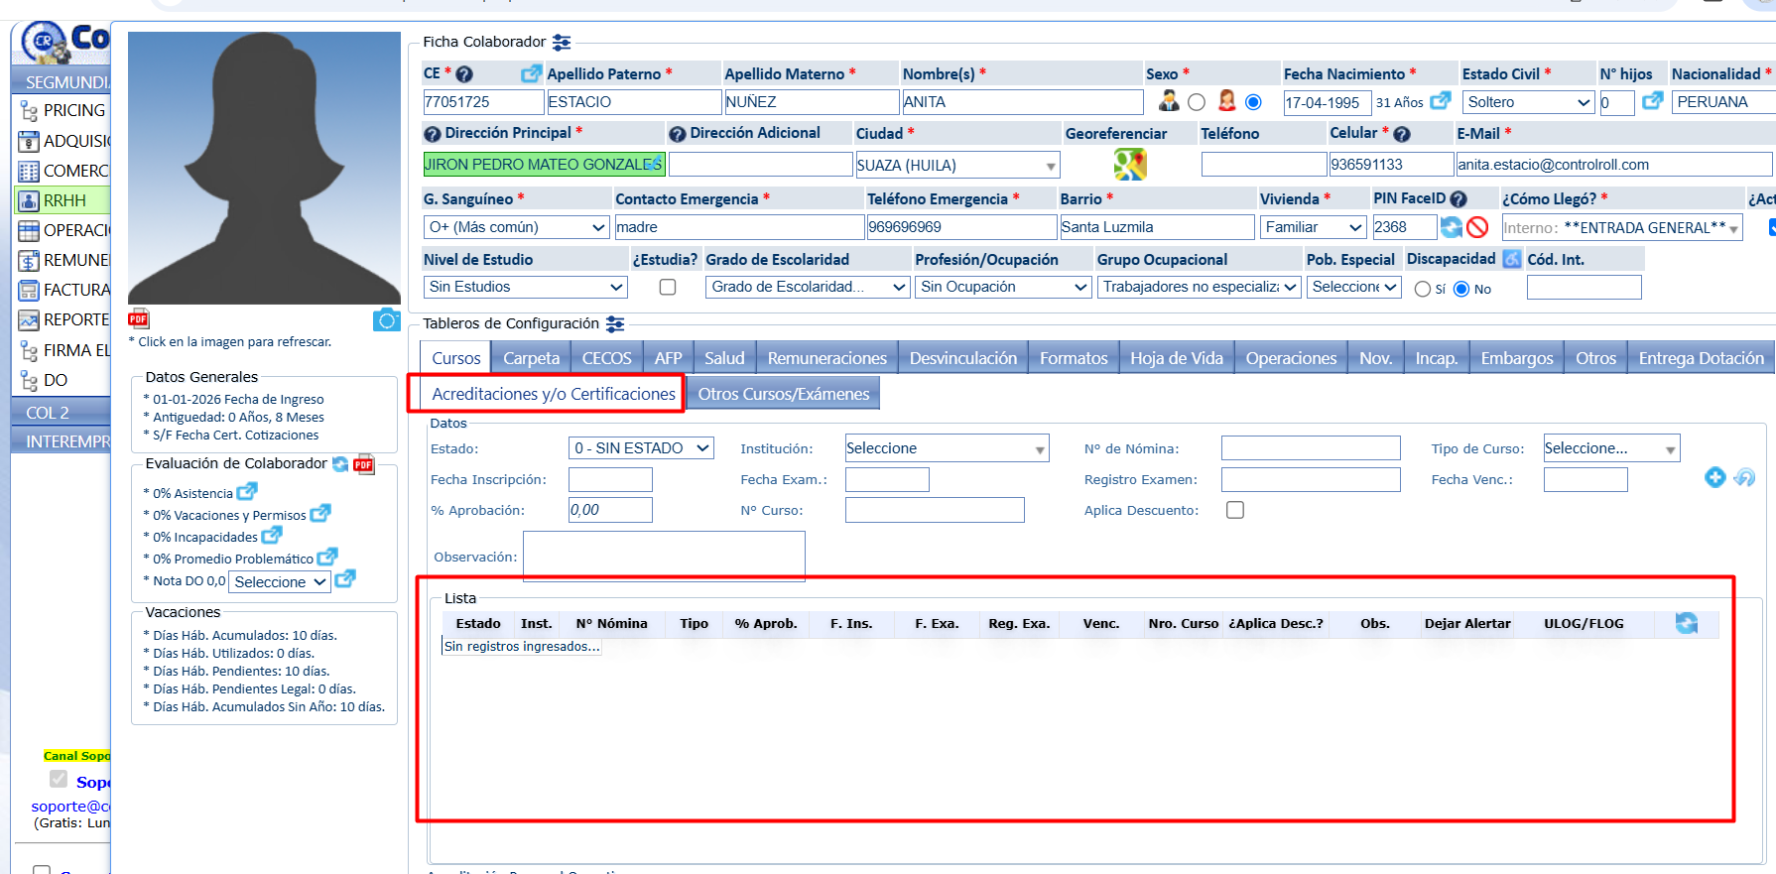The height and width of the screenshot is (874, 1776).
Task: Refresh the Lista table icon
Action: 1686,623
